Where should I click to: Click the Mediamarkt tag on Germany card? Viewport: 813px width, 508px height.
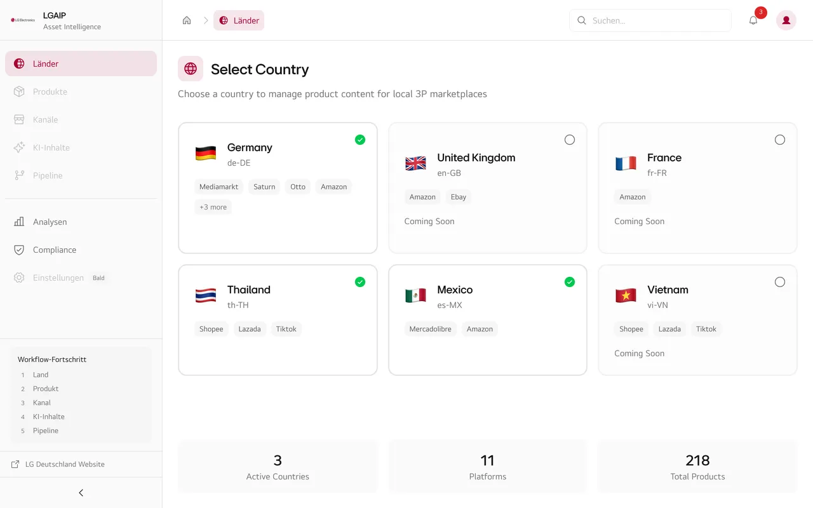point(218,187)
